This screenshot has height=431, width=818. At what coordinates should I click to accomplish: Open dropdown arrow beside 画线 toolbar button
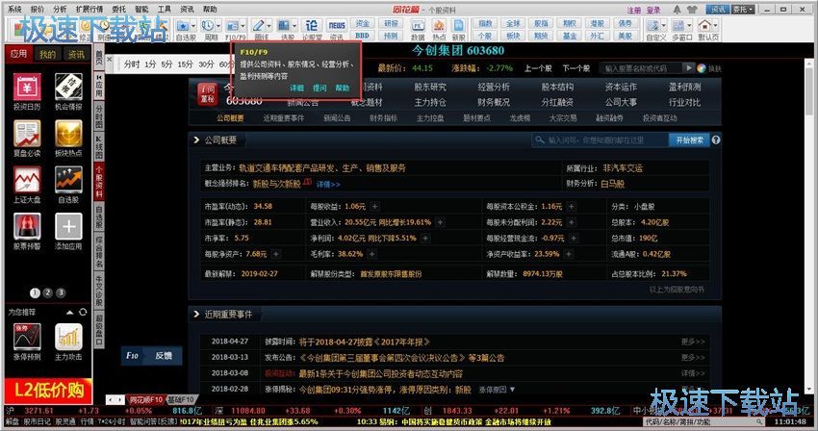268,26
